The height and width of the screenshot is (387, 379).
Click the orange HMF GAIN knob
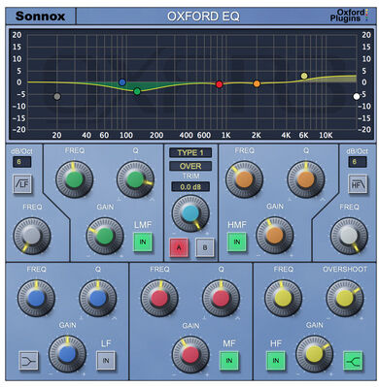coord(275,235)
